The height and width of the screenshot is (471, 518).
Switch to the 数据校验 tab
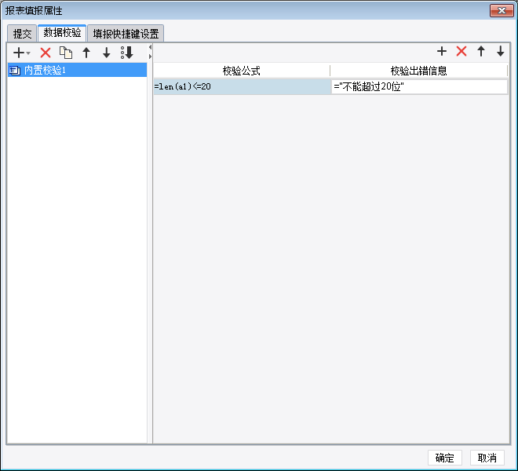click(x=62, y=32)
